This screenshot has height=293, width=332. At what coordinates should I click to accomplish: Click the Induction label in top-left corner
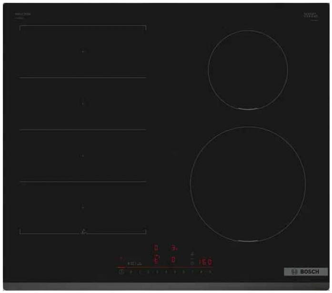23,14
